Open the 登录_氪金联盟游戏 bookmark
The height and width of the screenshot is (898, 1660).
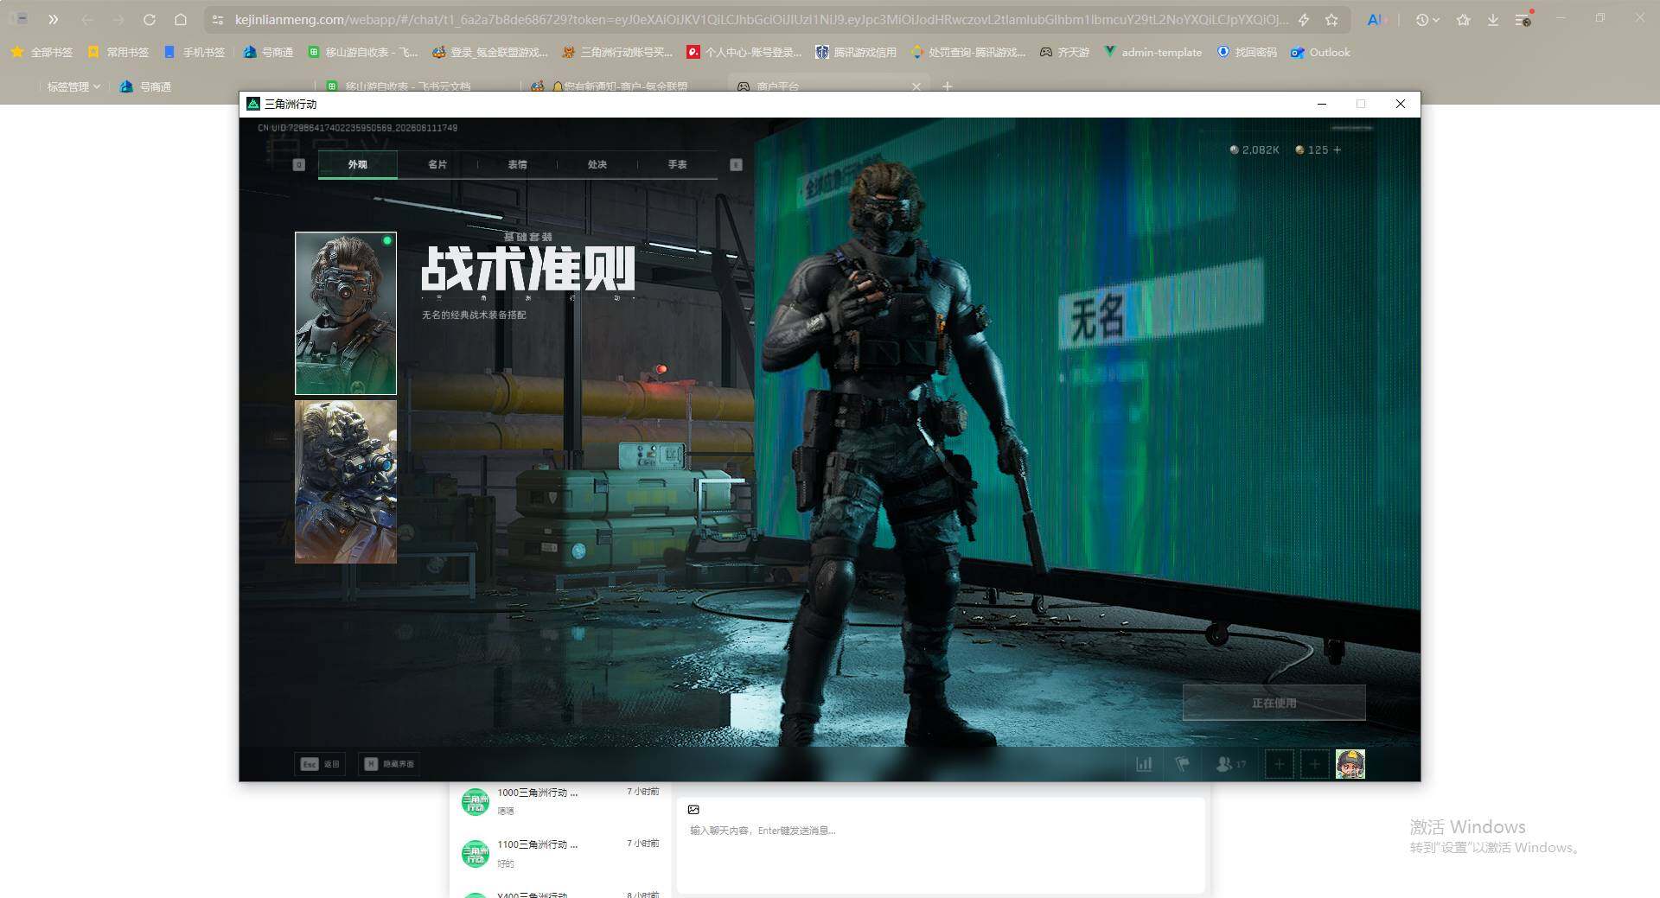coord(490,52)
